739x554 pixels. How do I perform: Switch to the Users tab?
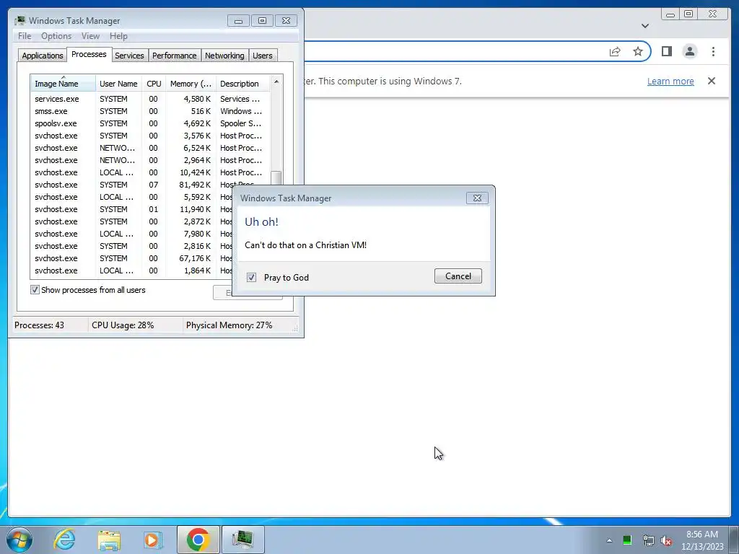click(262, 56)
